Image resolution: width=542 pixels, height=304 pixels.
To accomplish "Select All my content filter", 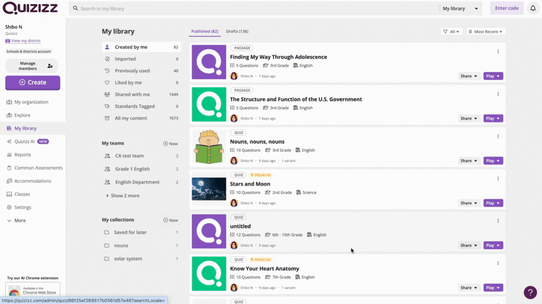I will (141, 118).
